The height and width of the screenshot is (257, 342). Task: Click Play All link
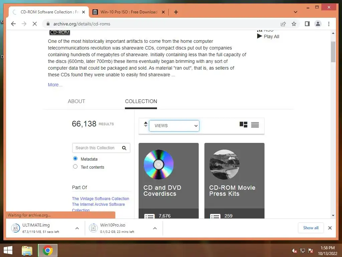click(x=268, y=36)
